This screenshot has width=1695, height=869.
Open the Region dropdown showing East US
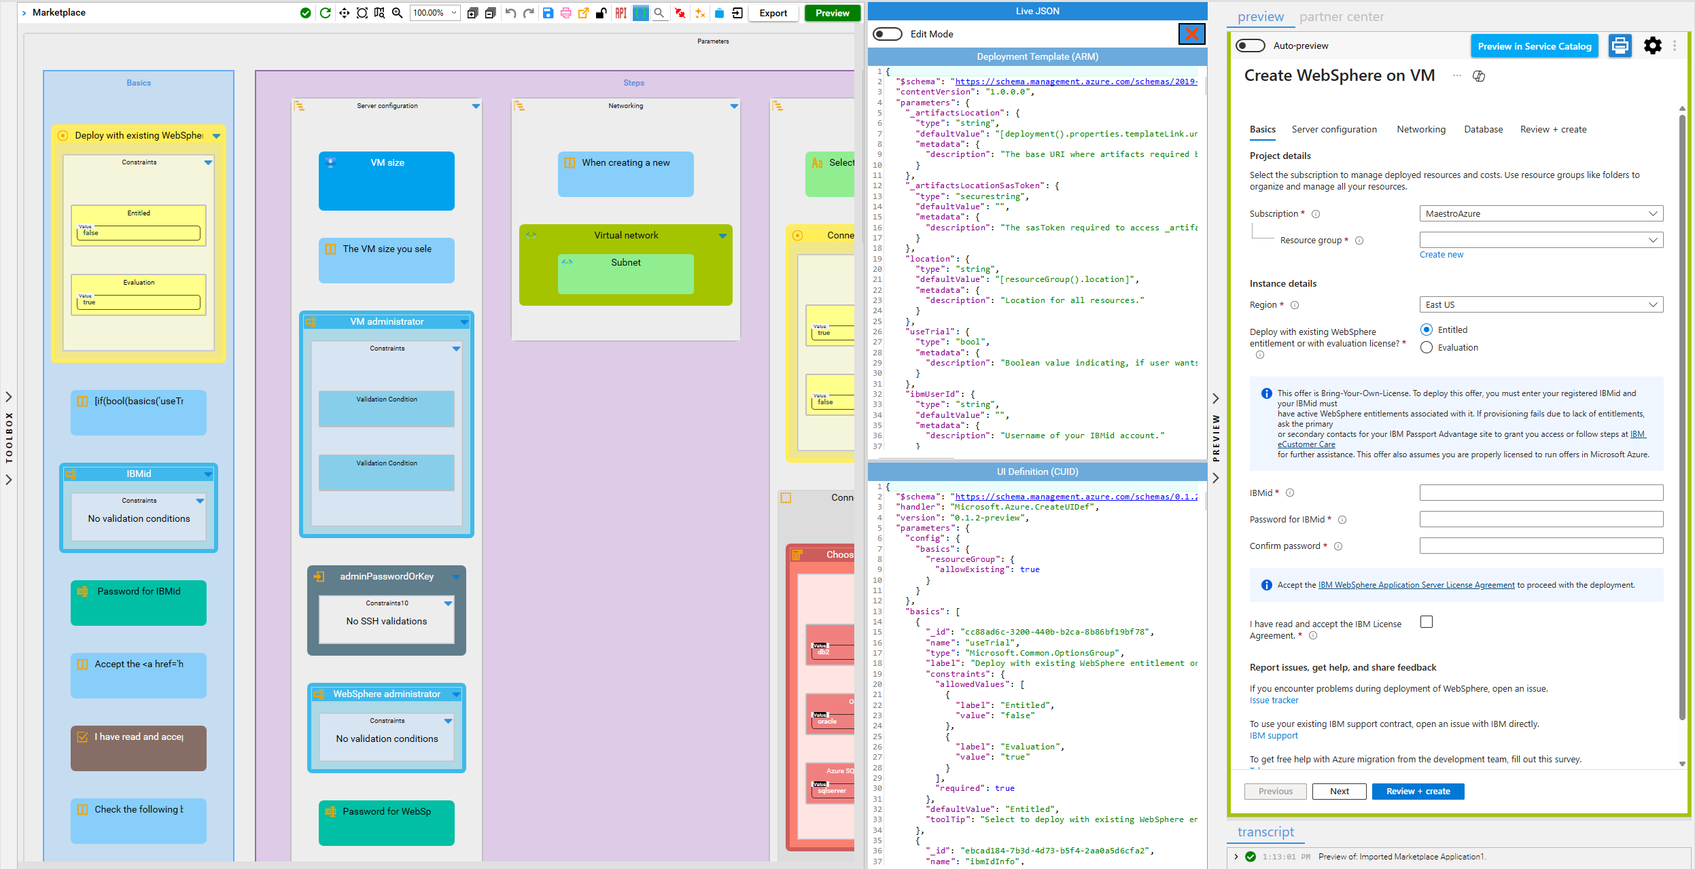click(x=1541, y=304)
